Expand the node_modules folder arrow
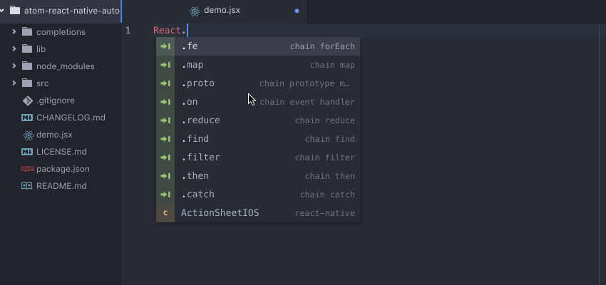Image resolution: width=606 pixels, height=285 pixels. click(14, 66)
